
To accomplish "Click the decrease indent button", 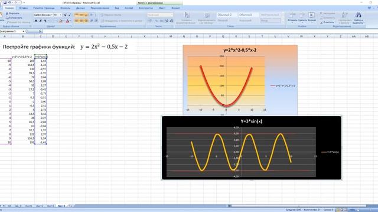I will click(92, 21).
